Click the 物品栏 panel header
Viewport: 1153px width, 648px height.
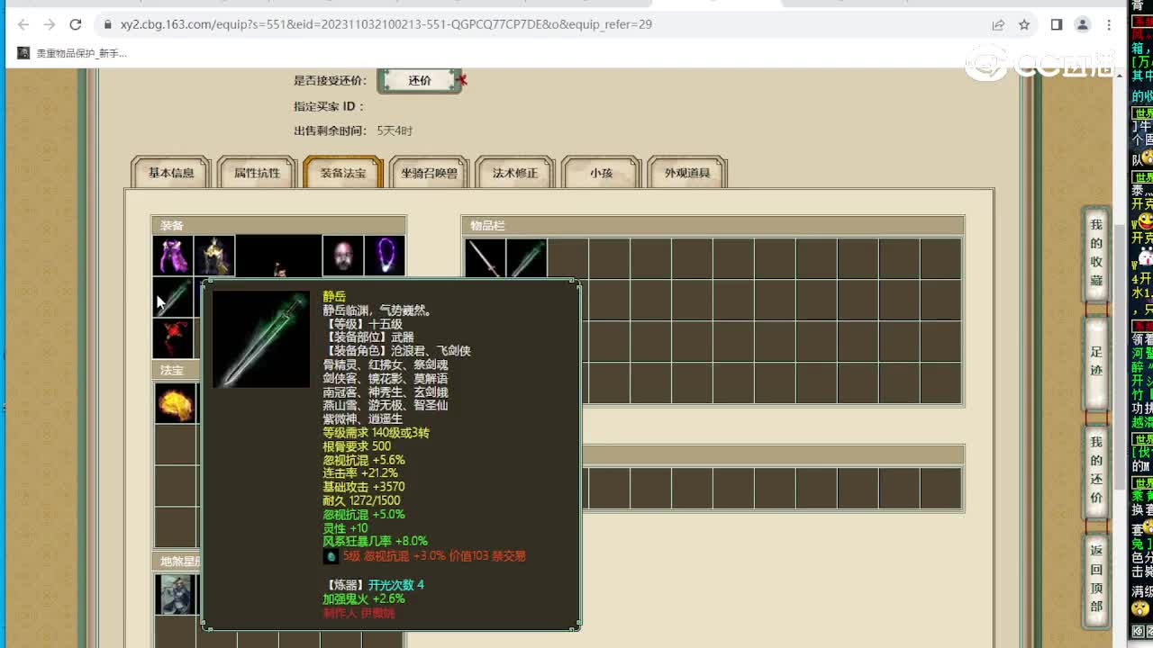click(x=713, y=226)
